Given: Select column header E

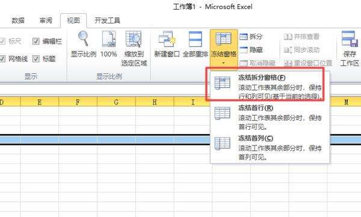Looking at the screenshot, I should pyautogui.click(x=40, y=102).
